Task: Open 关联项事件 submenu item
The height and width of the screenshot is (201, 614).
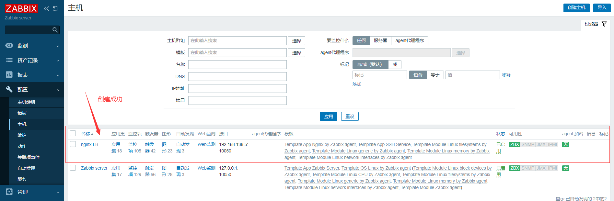Action: [37, 157]
